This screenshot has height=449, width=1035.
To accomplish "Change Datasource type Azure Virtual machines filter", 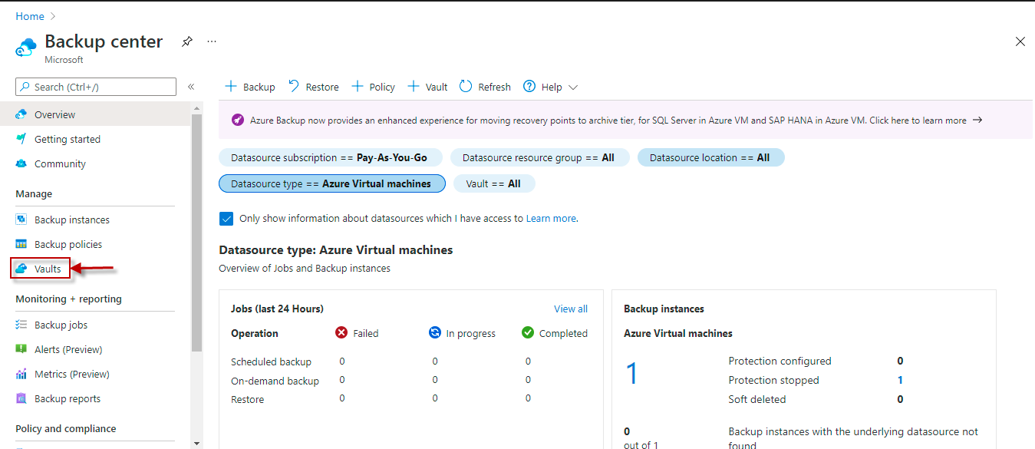I will coord(332,183).
